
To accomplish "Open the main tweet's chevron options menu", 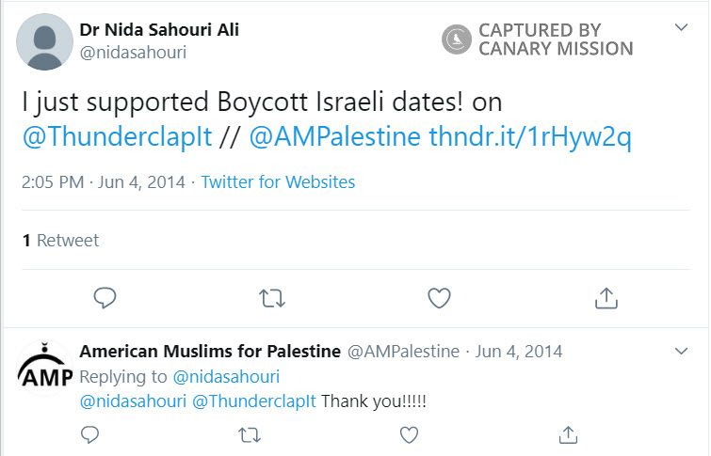I will coord(682,27).
